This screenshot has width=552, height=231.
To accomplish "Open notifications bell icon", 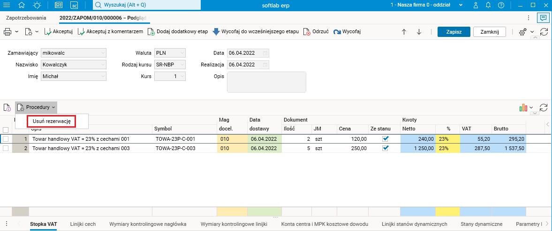I will [488, 5].
